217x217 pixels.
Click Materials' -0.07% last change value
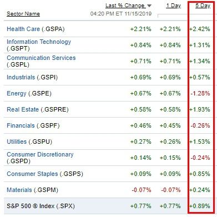click(142, 190)
